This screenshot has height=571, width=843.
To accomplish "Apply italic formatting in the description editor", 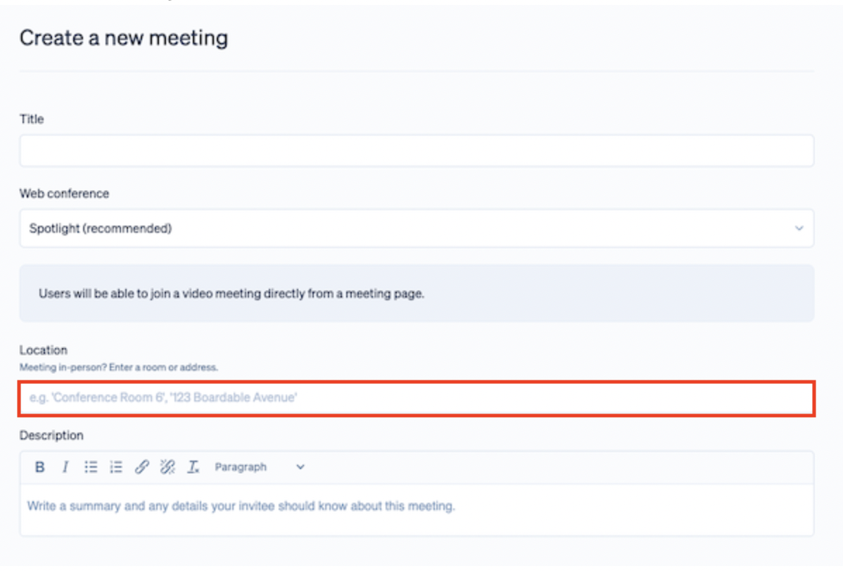I will tap(65, 466).
